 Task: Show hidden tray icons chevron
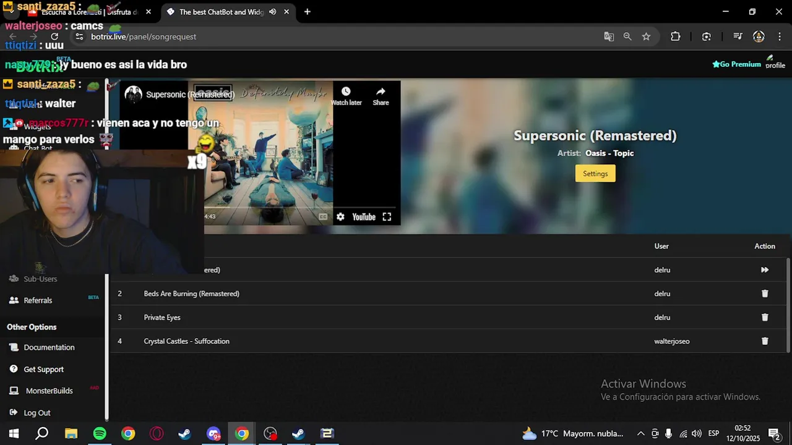(x=641, y=434)
